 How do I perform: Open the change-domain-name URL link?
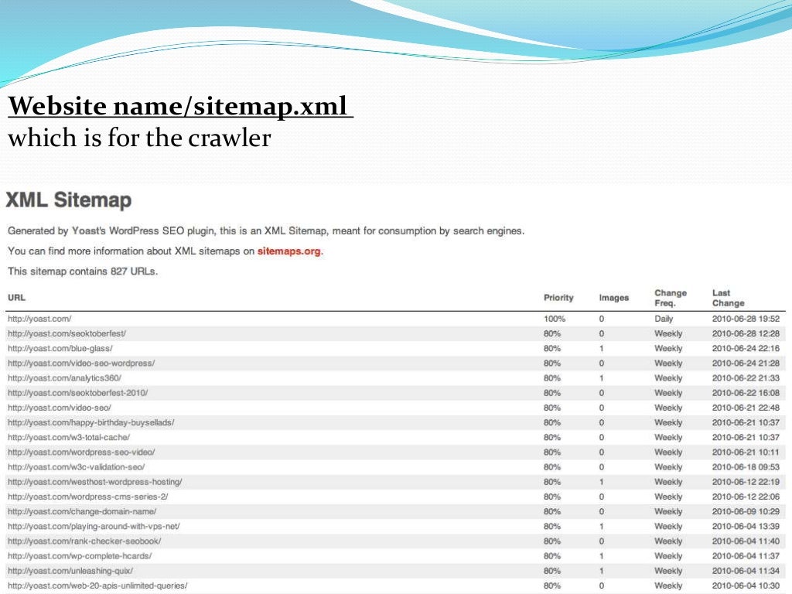click(x=82, y=512)
